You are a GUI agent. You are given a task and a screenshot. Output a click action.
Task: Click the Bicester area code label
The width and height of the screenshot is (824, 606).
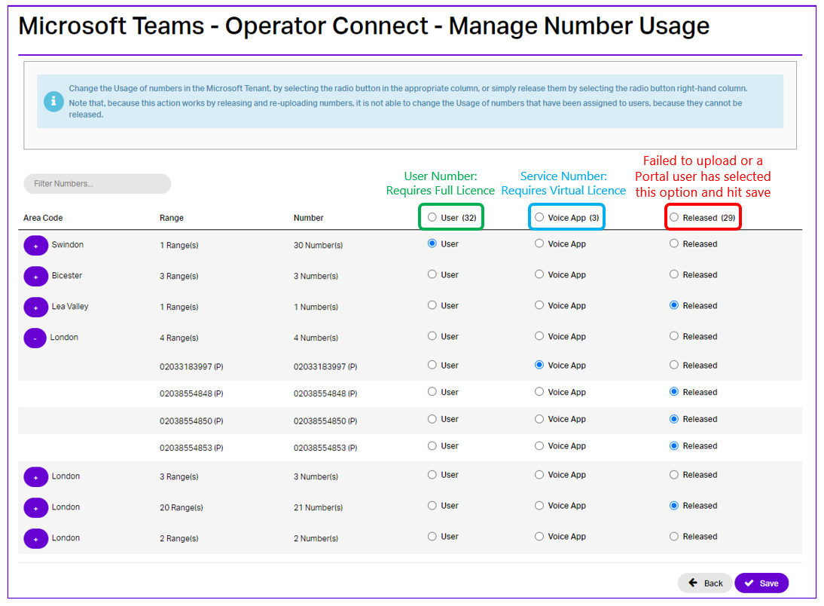pos(67,276)
